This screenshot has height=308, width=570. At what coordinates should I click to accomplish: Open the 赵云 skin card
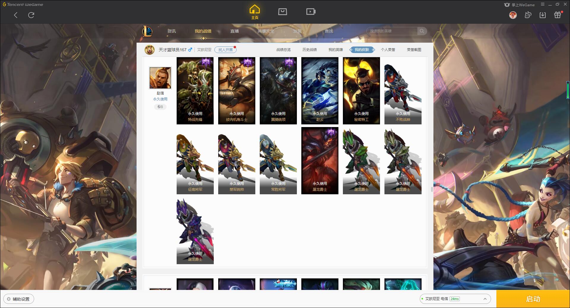320,91
